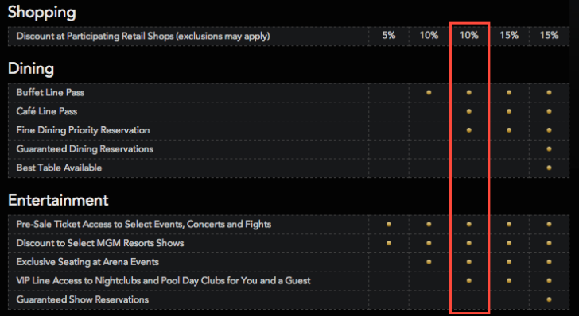Select the Best Table Available row
This screenshot has width=579, height=316.
click(x=289, y=168)
